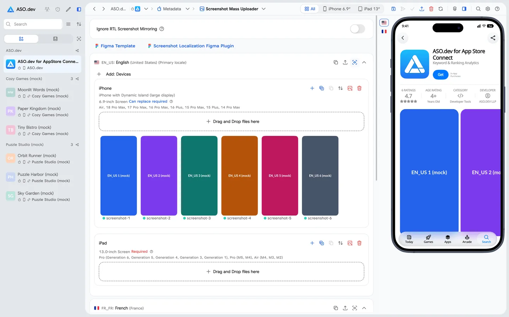Click Add: Devices button
This screenshot has width=509, height=317.
[114, 74]
